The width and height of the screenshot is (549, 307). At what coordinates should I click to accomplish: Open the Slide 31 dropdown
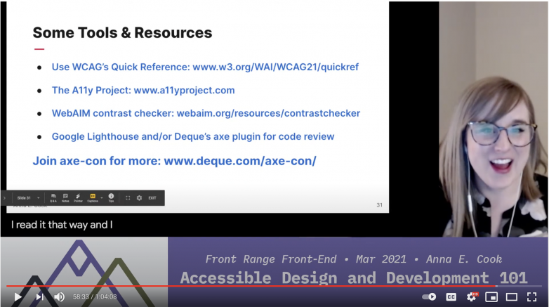(x=28, y=198)
